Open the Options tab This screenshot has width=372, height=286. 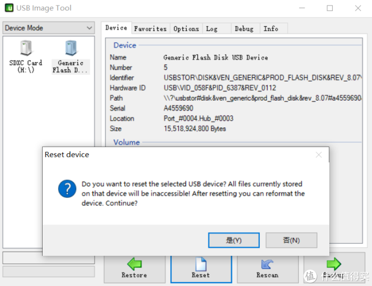click(186, 28)
